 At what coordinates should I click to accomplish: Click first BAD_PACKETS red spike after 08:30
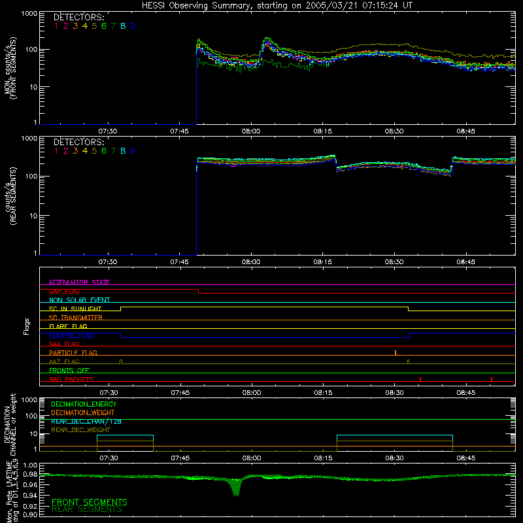tap(420, 379)
